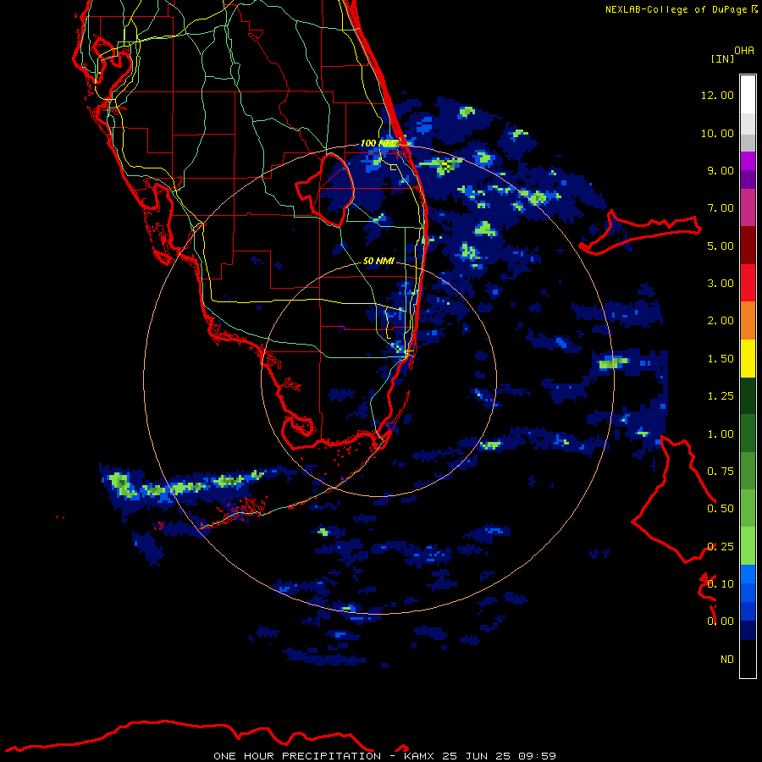Click the "25 JUN 25" date in footer

point(476,756)
